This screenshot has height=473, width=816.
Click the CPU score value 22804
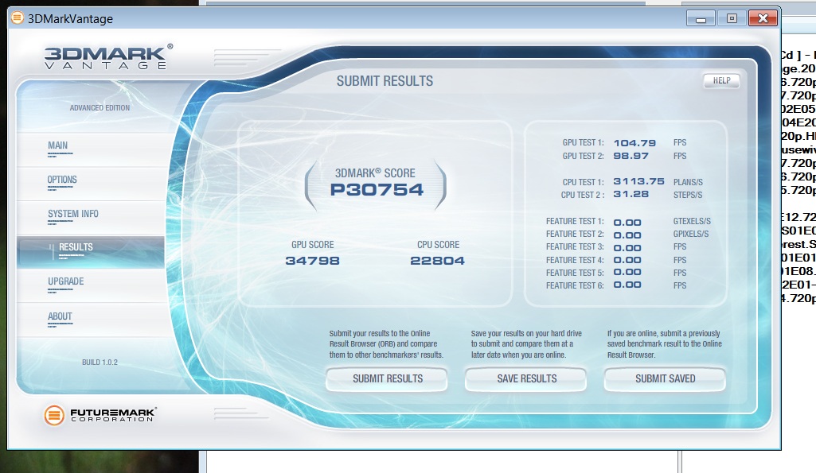coord(437,261)
